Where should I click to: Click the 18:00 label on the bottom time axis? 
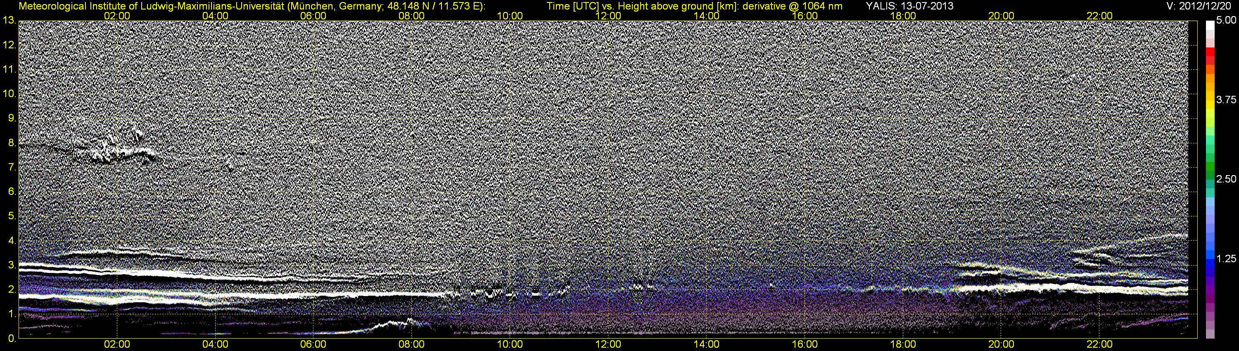(903, 344)
